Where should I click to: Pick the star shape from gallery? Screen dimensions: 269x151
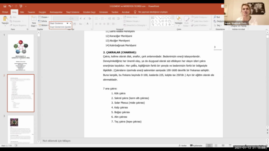pyautogui.click(x=169, y=24)
